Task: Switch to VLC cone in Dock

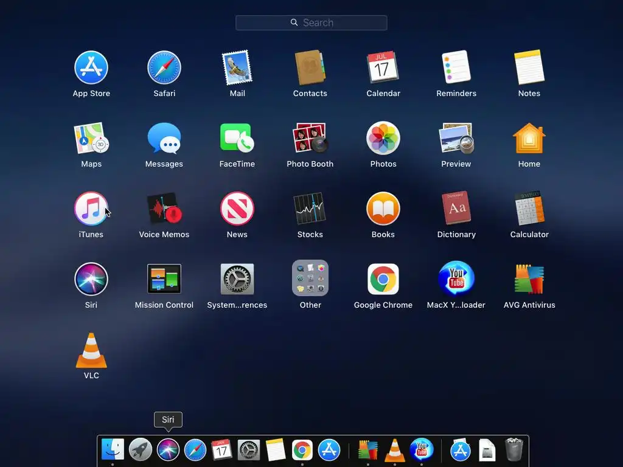Action: pos(394,451)
